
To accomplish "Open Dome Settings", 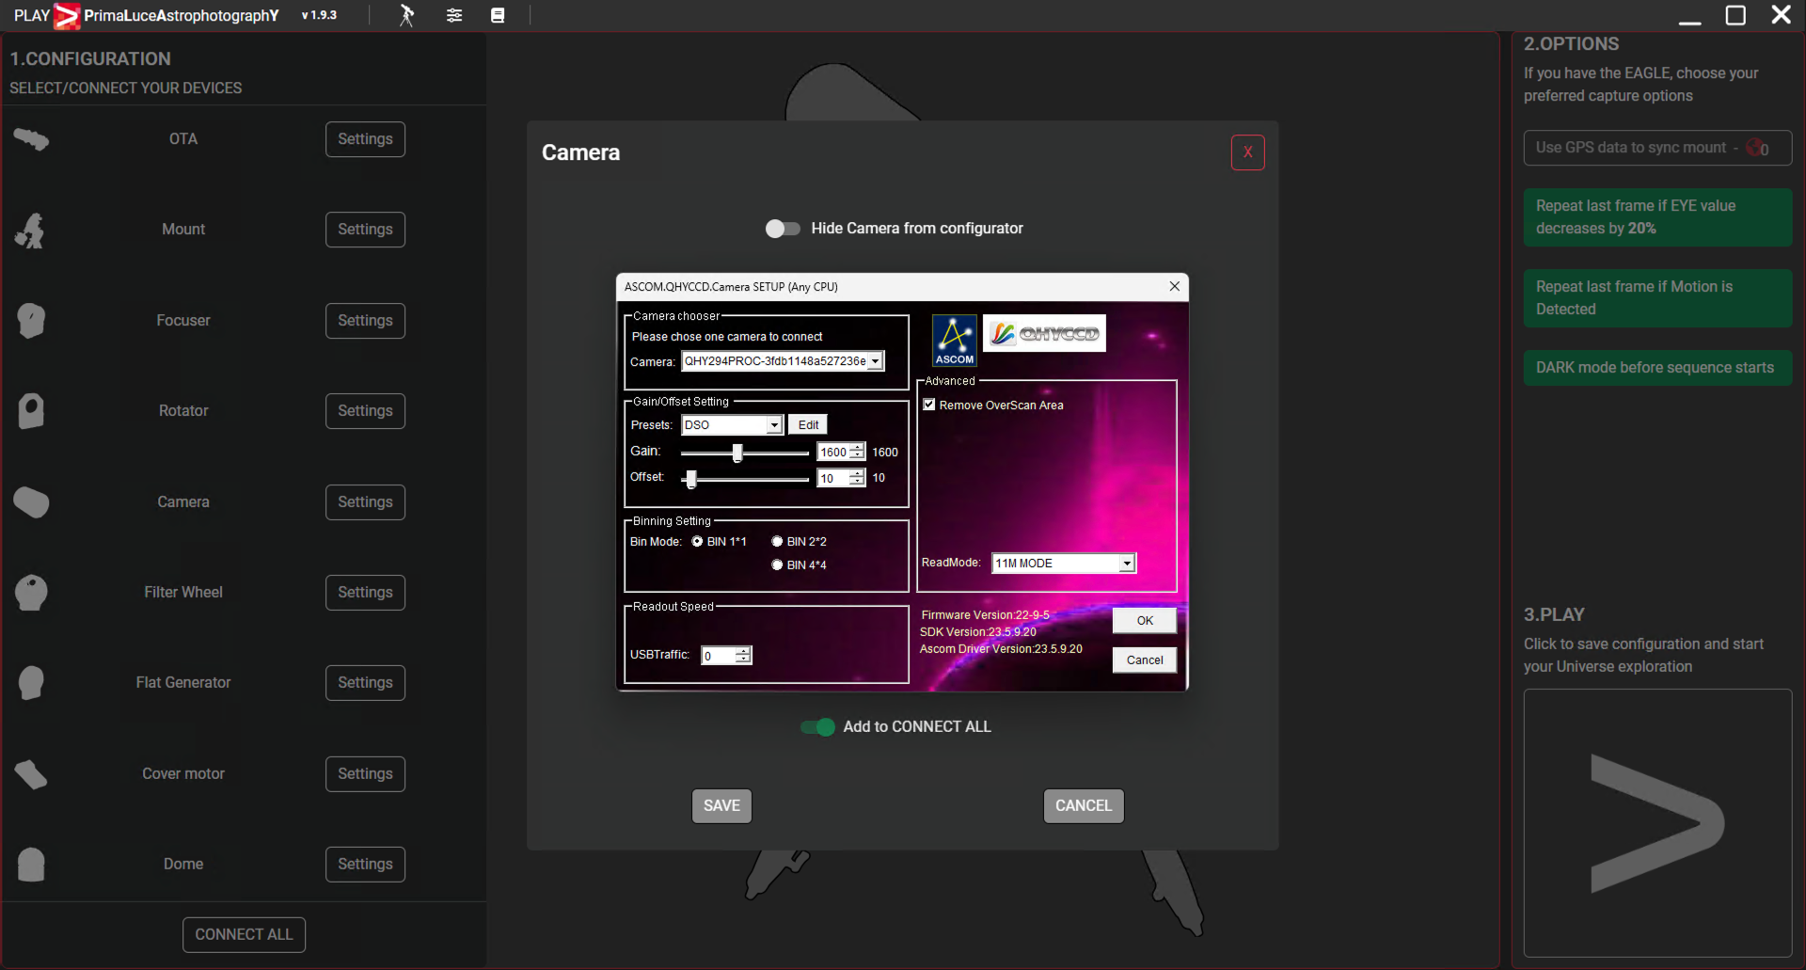I will (x=365, y=865).
